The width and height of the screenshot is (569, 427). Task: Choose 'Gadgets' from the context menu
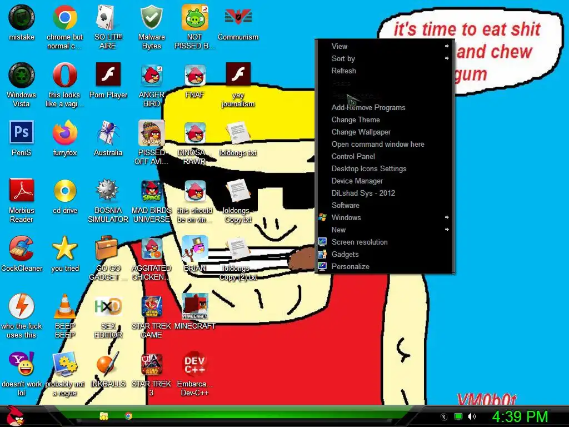click(385, 255)
